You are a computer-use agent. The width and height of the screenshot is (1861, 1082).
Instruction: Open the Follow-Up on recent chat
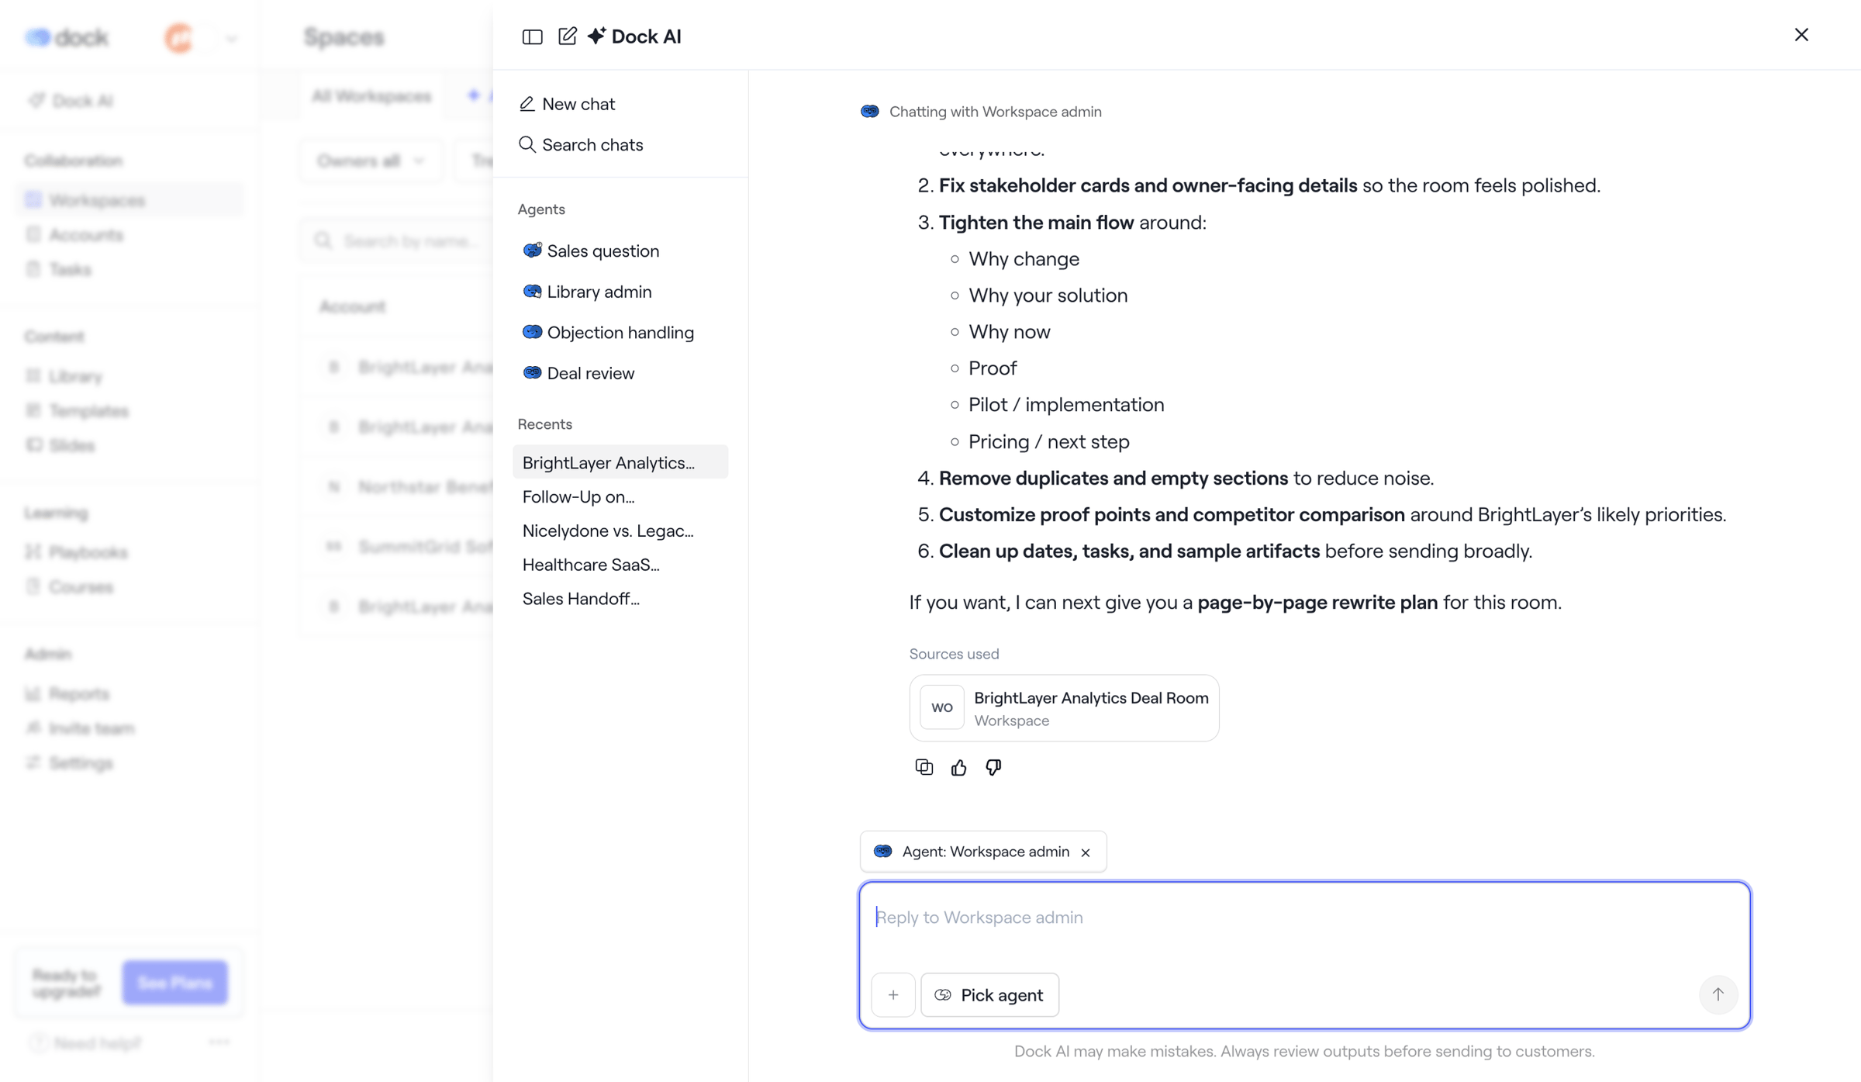620,496
